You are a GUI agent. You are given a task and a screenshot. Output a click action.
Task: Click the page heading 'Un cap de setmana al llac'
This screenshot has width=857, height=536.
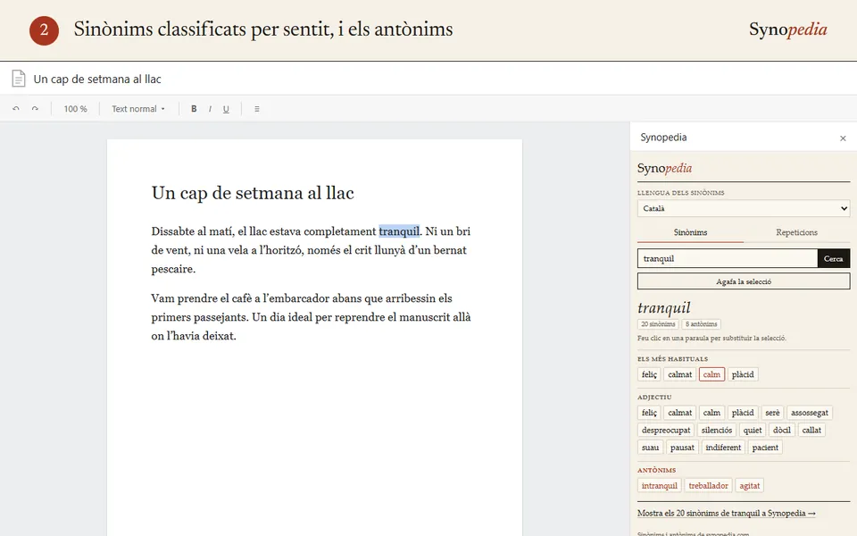pyautogui.click(x=253, y=193)
